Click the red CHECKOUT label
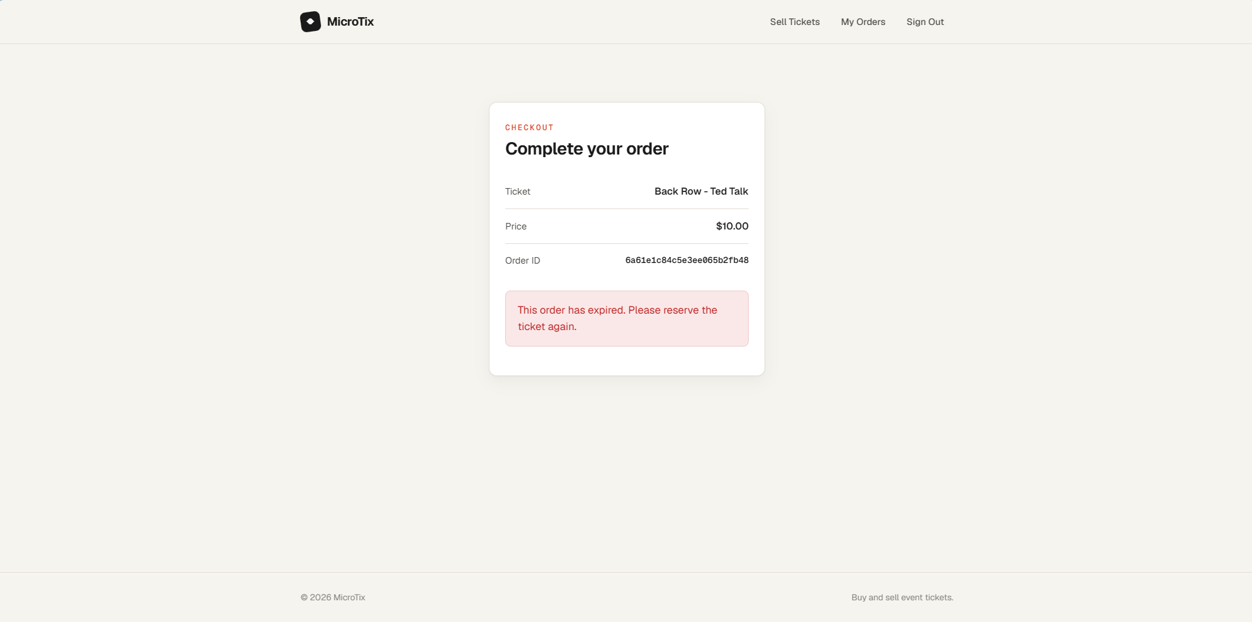Viewport: 1252px width, 622px height. pyautogui.click(x=530, y=128)
